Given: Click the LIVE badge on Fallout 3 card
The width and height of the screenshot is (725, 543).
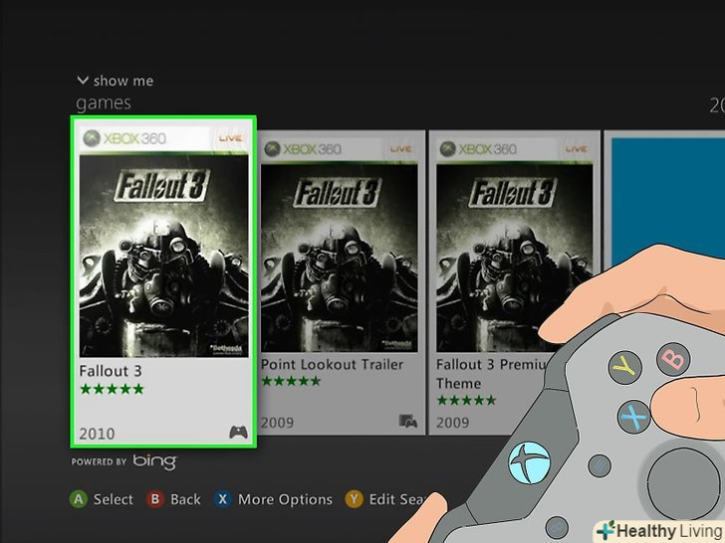Looking at the screenshot, I should 230,138.
